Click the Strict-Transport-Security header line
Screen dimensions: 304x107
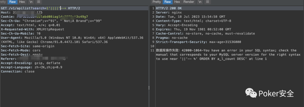pos(198,42)
